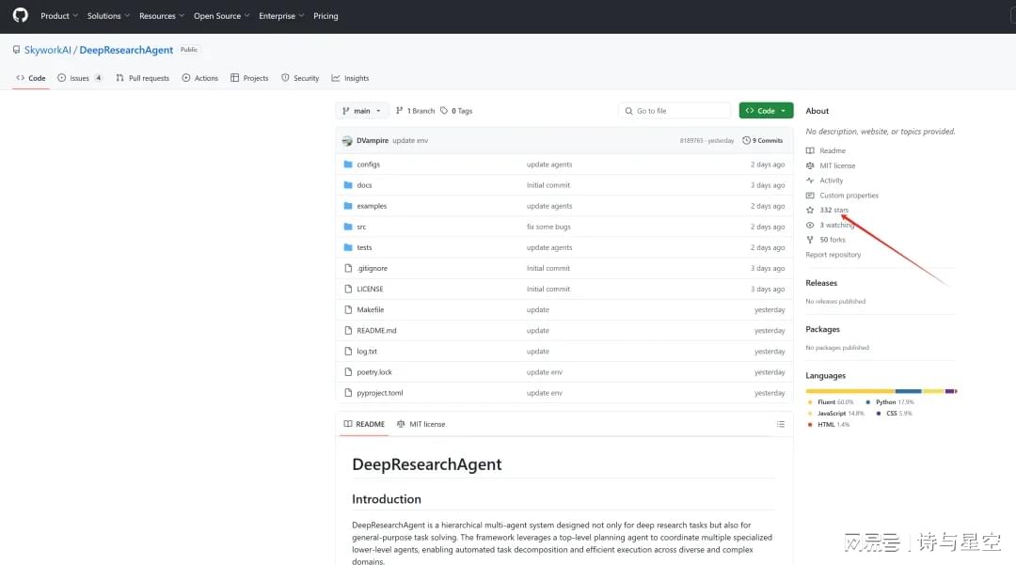Open the Solutions menu in header
This screenshot has width=1016, height=565.
point(107,16)
